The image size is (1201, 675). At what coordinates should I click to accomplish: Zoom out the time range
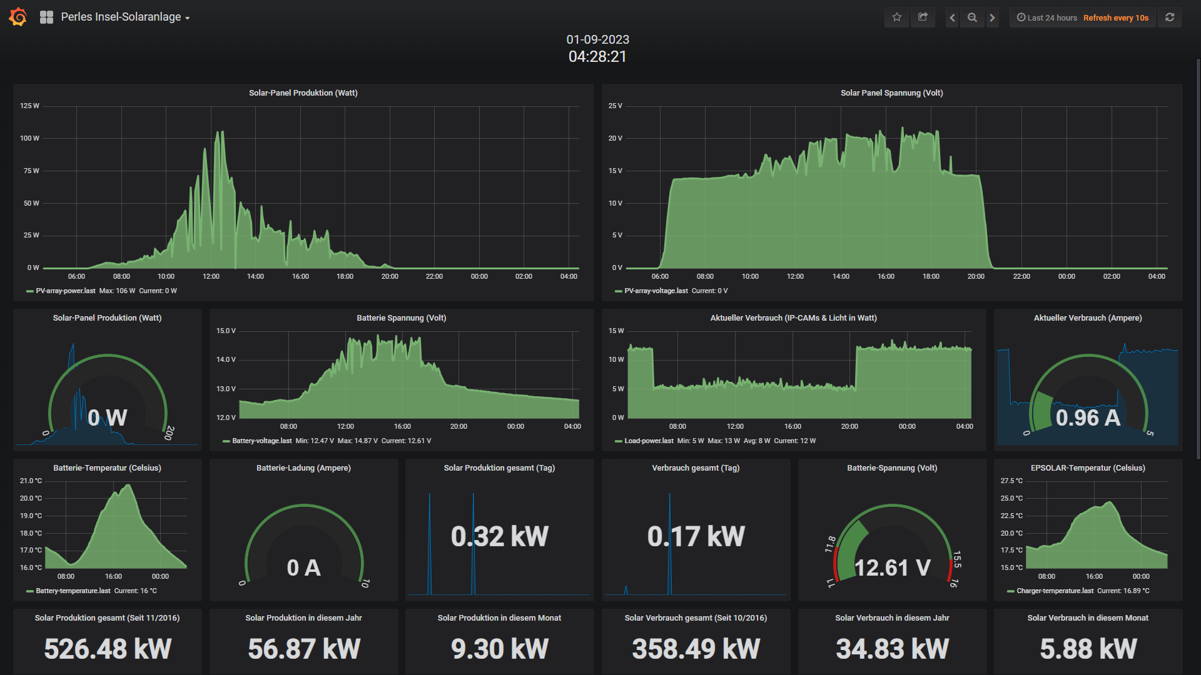coord(972,17)
